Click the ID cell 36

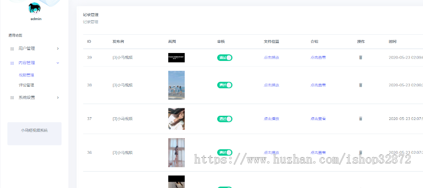[89, 152]
